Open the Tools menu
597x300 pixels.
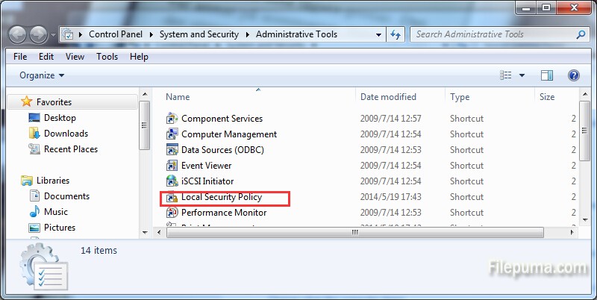[107, 56]
